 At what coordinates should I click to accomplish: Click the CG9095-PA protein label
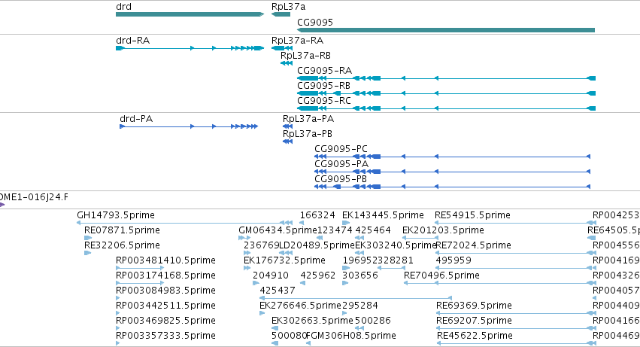(341, 164)
